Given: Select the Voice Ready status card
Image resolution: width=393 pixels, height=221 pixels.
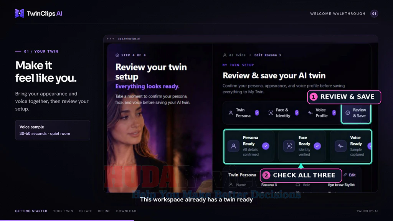Looking at the screenshot, I should click(x=350, y=146).
